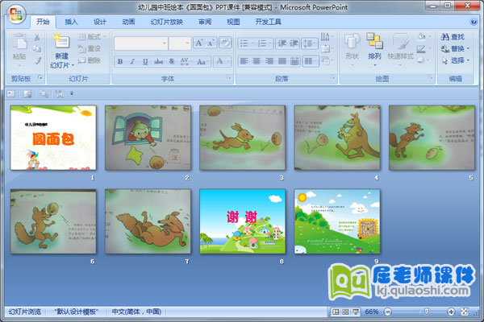Screen dimensions: 484x322
Task: Open the Font Color dropdown arrow
Action: pyautogui.click(x=228, y=61)
